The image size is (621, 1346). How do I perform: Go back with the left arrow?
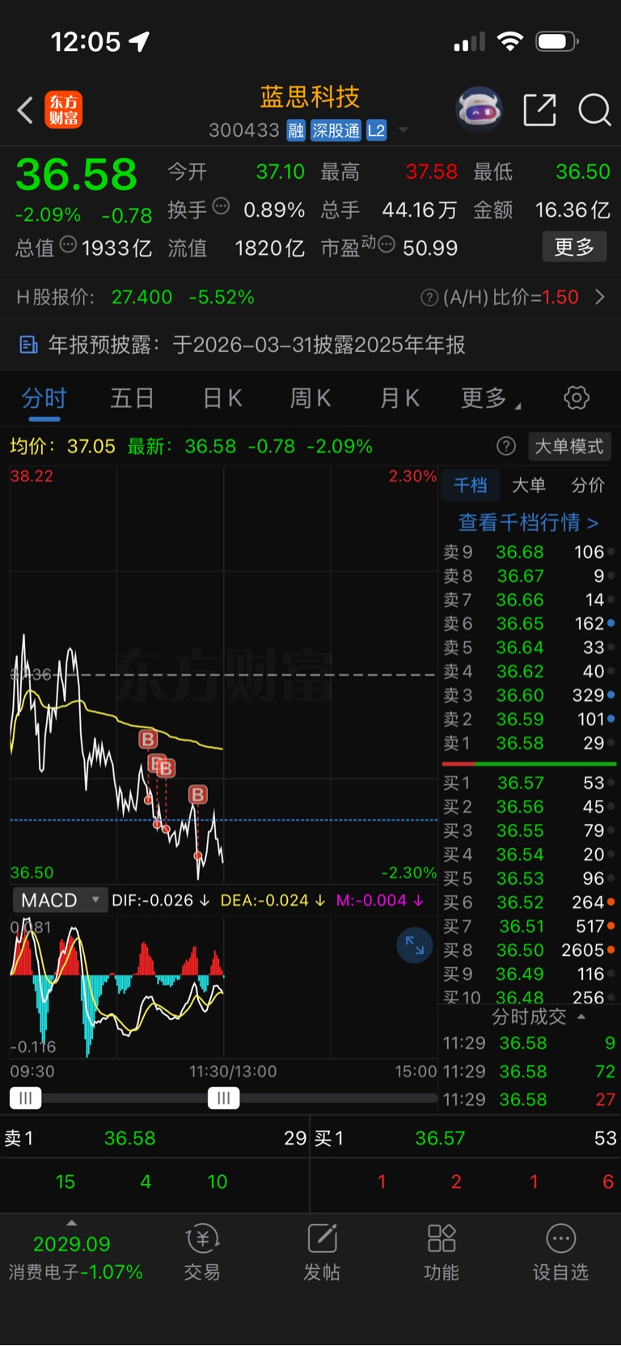click(x=25, y=110)
